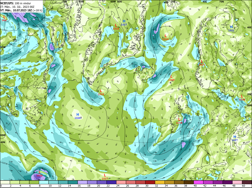The width and height of the screenshot is (252, 188).
Task: Select the low pressure marker labeled 1018
Action: pyautogui.click(x=116, y=27)
